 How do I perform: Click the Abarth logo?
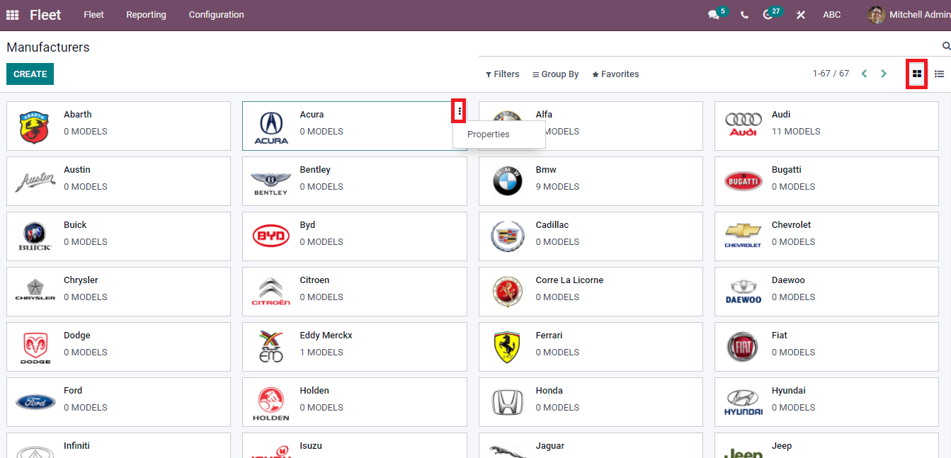click(34, 127)
